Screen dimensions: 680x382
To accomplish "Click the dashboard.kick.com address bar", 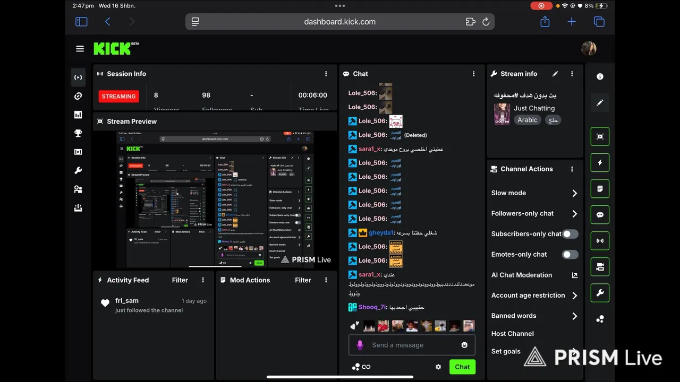I will (340, 22).
